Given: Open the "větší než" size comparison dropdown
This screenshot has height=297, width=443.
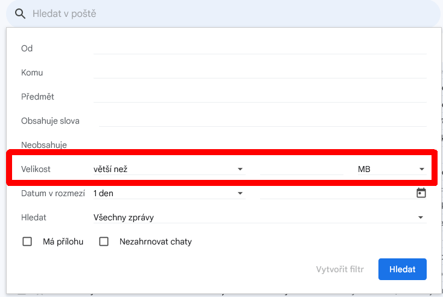Looking at the screenshot, I should tap(168, 169).
